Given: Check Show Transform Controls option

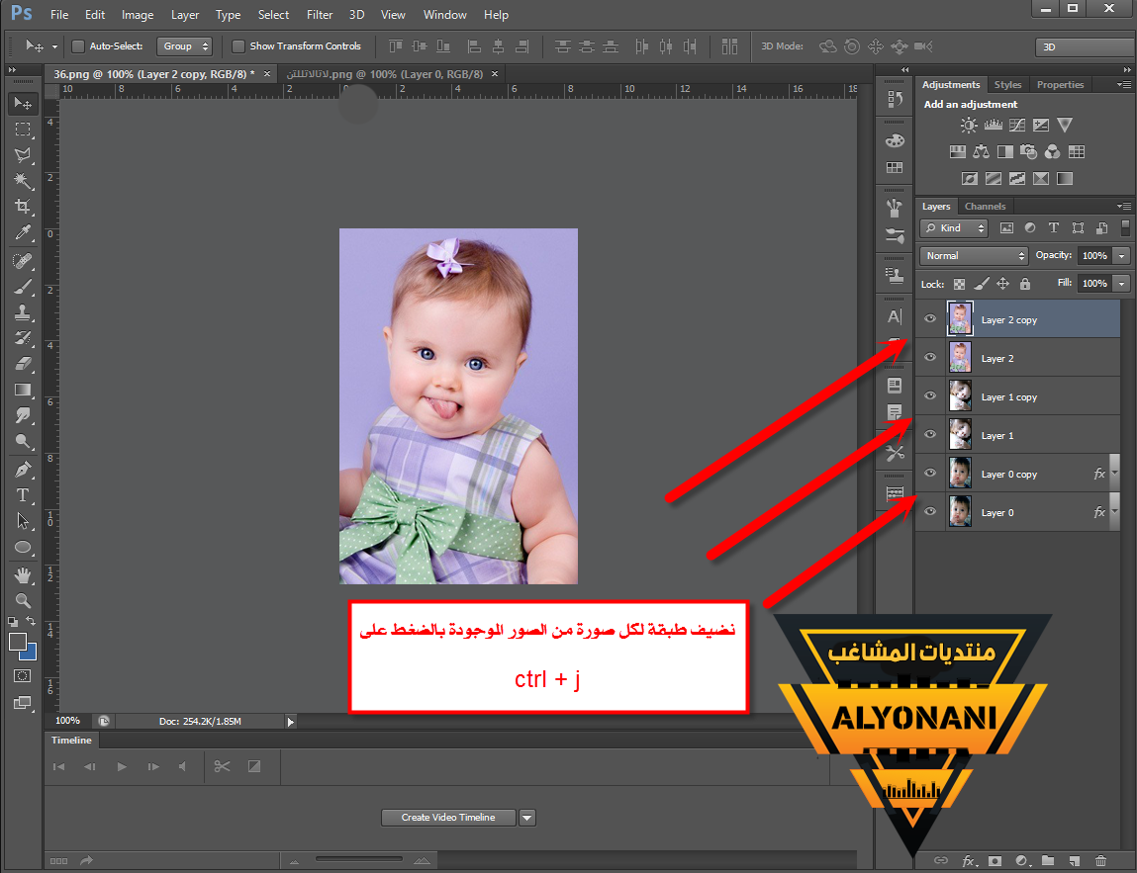Looking at the screenshot, I should tap(237, 46).
